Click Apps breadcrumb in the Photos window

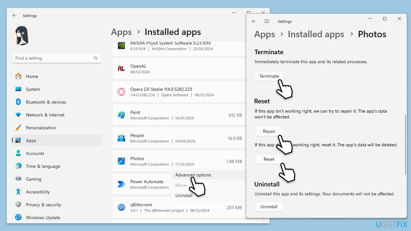[265, 34]
